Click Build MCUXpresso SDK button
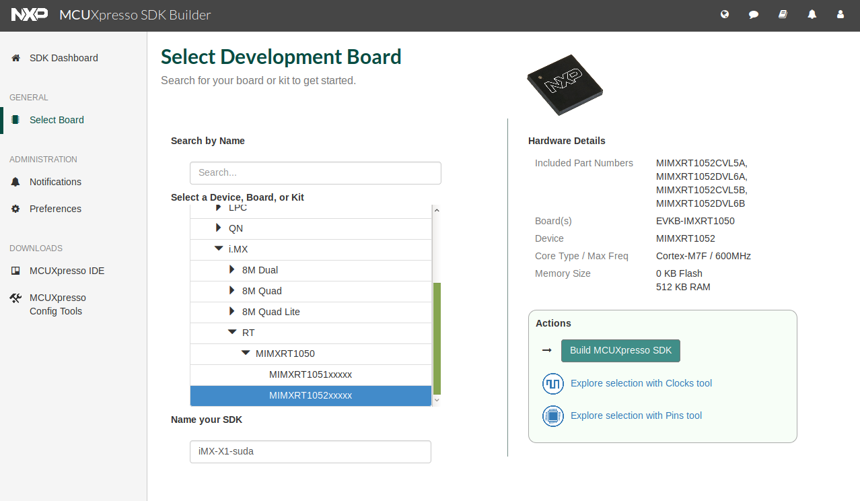Viewport: 860px width, 501px height. 620,351
